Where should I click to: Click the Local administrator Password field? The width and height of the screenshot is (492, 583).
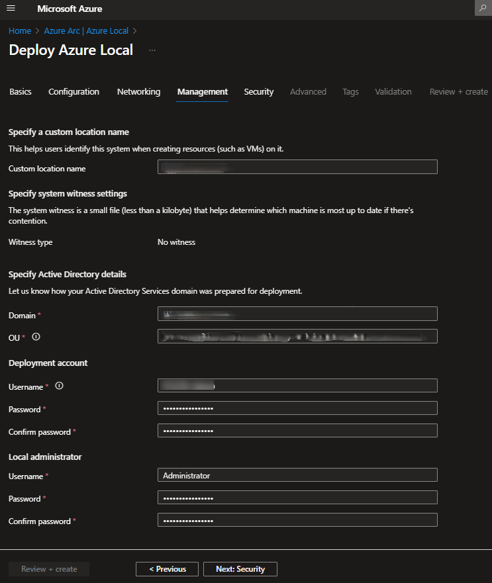coord(297,498)
